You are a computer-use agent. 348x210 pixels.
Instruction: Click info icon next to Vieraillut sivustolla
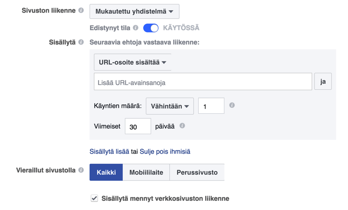click(81, 170)
